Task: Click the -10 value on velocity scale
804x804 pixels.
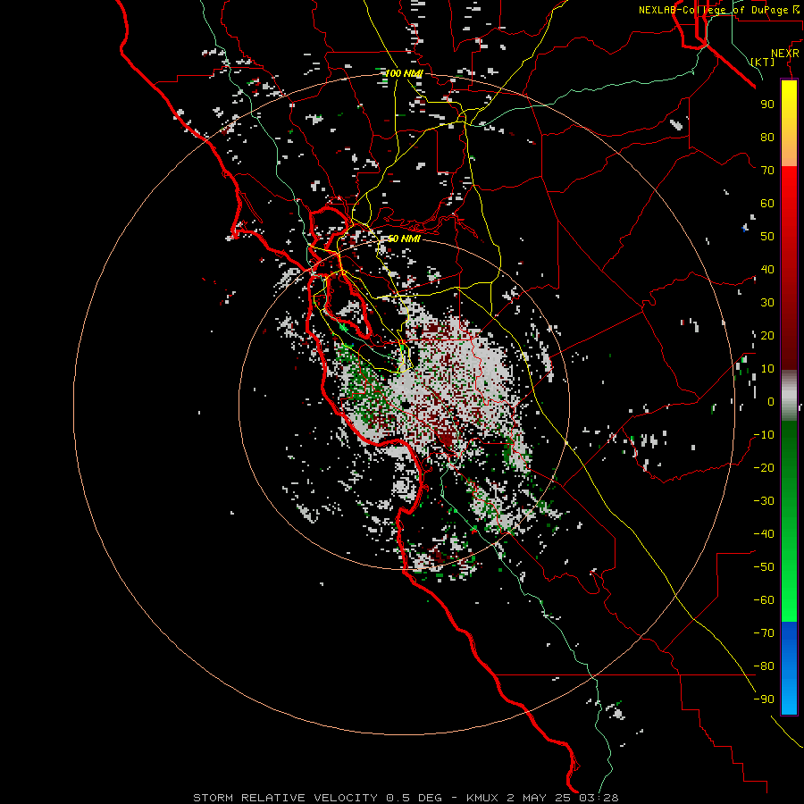Action: pyautogui.click(x=764, y=435)
